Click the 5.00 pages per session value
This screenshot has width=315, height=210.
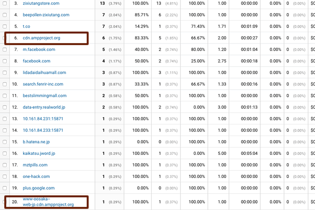tap(222, 153)
